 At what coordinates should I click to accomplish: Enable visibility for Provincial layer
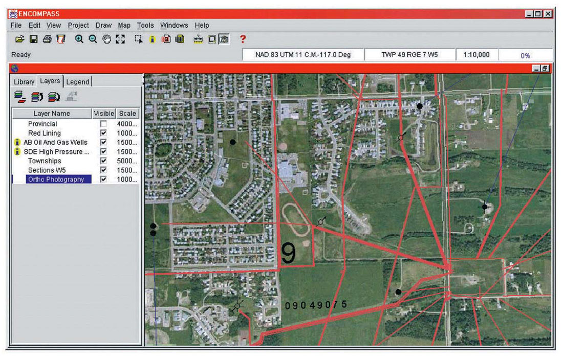tap(103, 124)
